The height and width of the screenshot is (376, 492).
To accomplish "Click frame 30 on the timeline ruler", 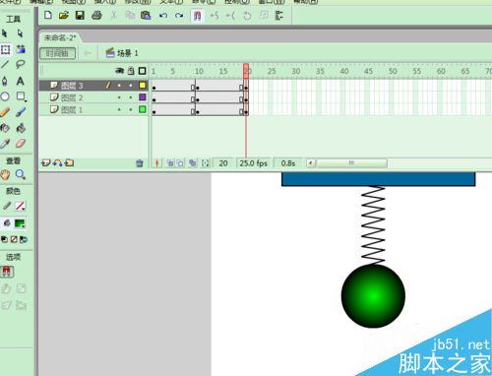I will click(x=296, y=71).
